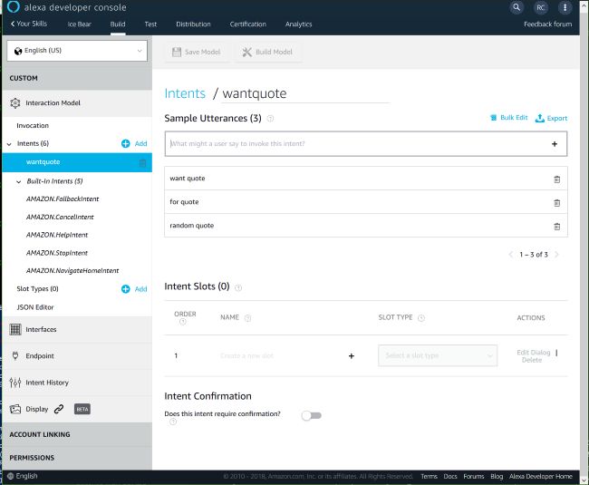The width and height of the screenshot is (589, 485).
Task: Open the Docs footer link
Action: [x=450, y=476]
